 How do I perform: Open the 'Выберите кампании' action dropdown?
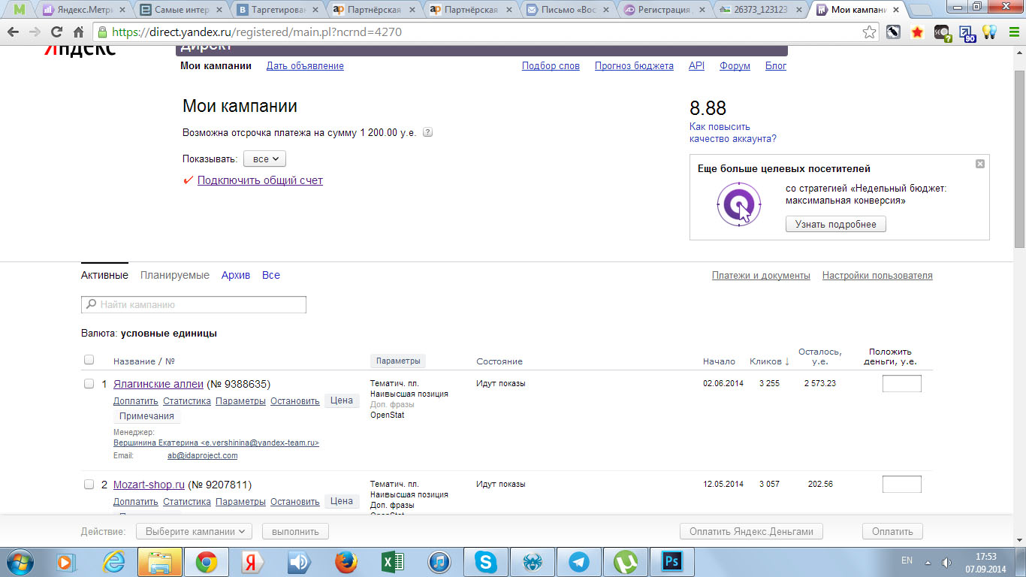click(x=194, y=531)
